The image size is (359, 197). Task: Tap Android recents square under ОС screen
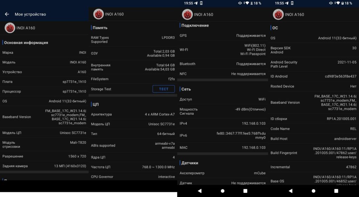(336, 191)
